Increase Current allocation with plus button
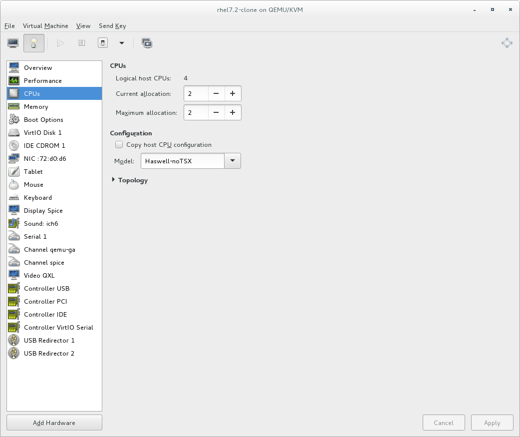This screenshot has width=520, height=437. (233, 94)
